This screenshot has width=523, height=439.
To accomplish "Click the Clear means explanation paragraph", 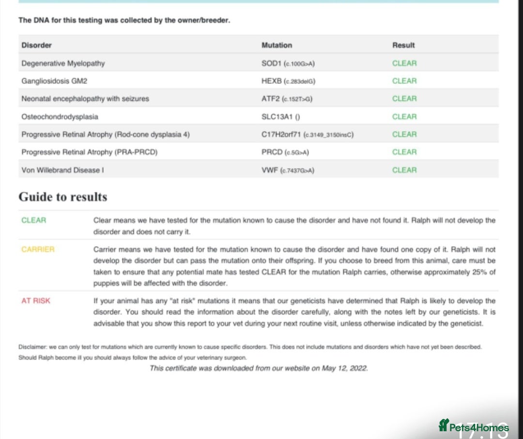I will [x=294, y=226].
